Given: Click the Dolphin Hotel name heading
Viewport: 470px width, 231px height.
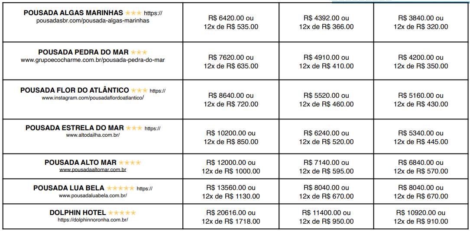Looking at the screenshot, I should click(x=78, y=213).
